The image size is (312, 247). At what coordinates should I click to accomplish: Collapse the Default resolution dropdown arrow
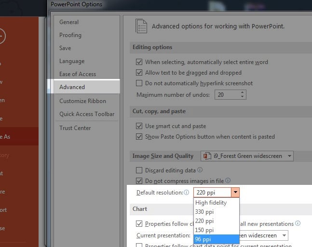(235, 193)
